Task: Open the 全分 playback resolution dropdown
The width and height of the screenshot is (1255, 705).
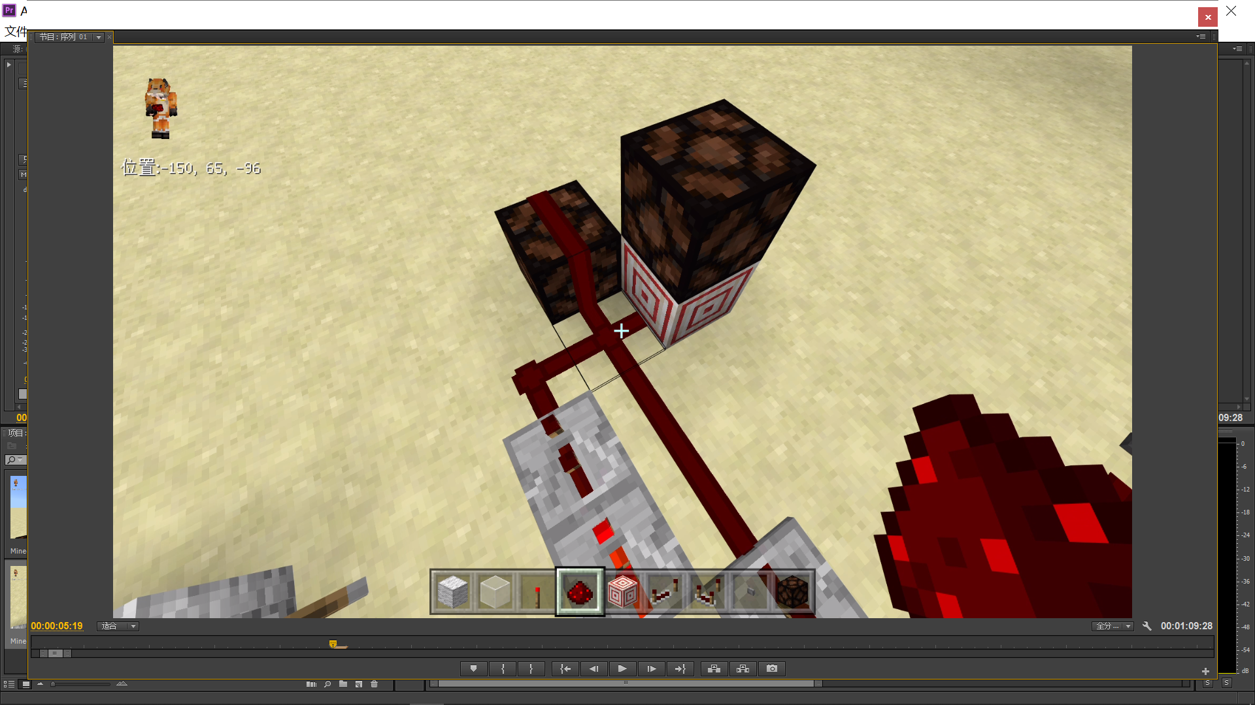Action: click(1113, 626)
